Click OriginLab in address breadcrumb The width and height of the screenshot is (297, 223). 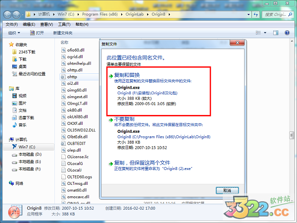point(135,14)
